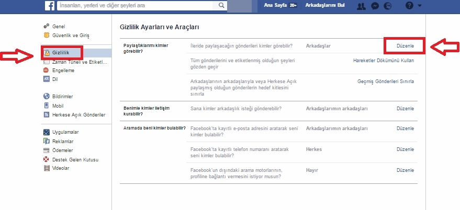Click 'Sana kimler arkadaşlık isteği gönderebilir?' text
The width and height of the screenshot is (460, 210).
236,108
